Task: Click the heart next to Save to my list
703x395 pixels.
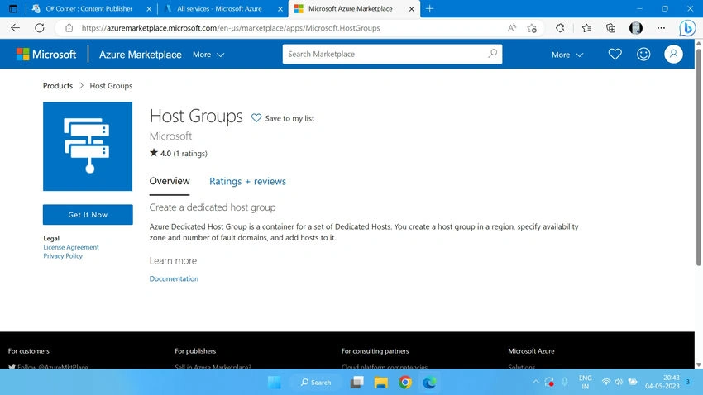Action: [x=256, y=118]
